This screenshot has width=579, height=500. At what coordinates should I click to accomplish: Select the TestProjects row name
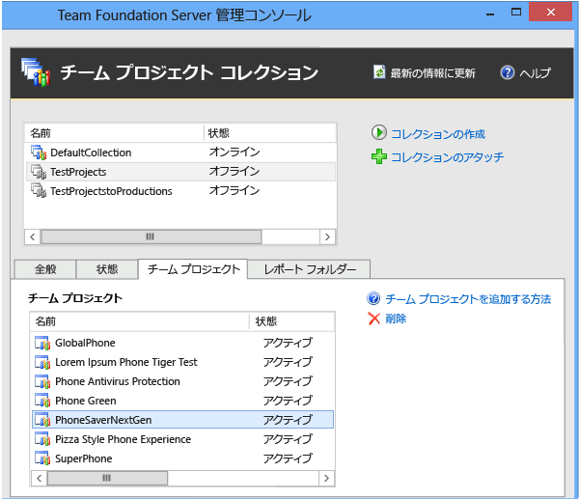[x=78, y=172]
